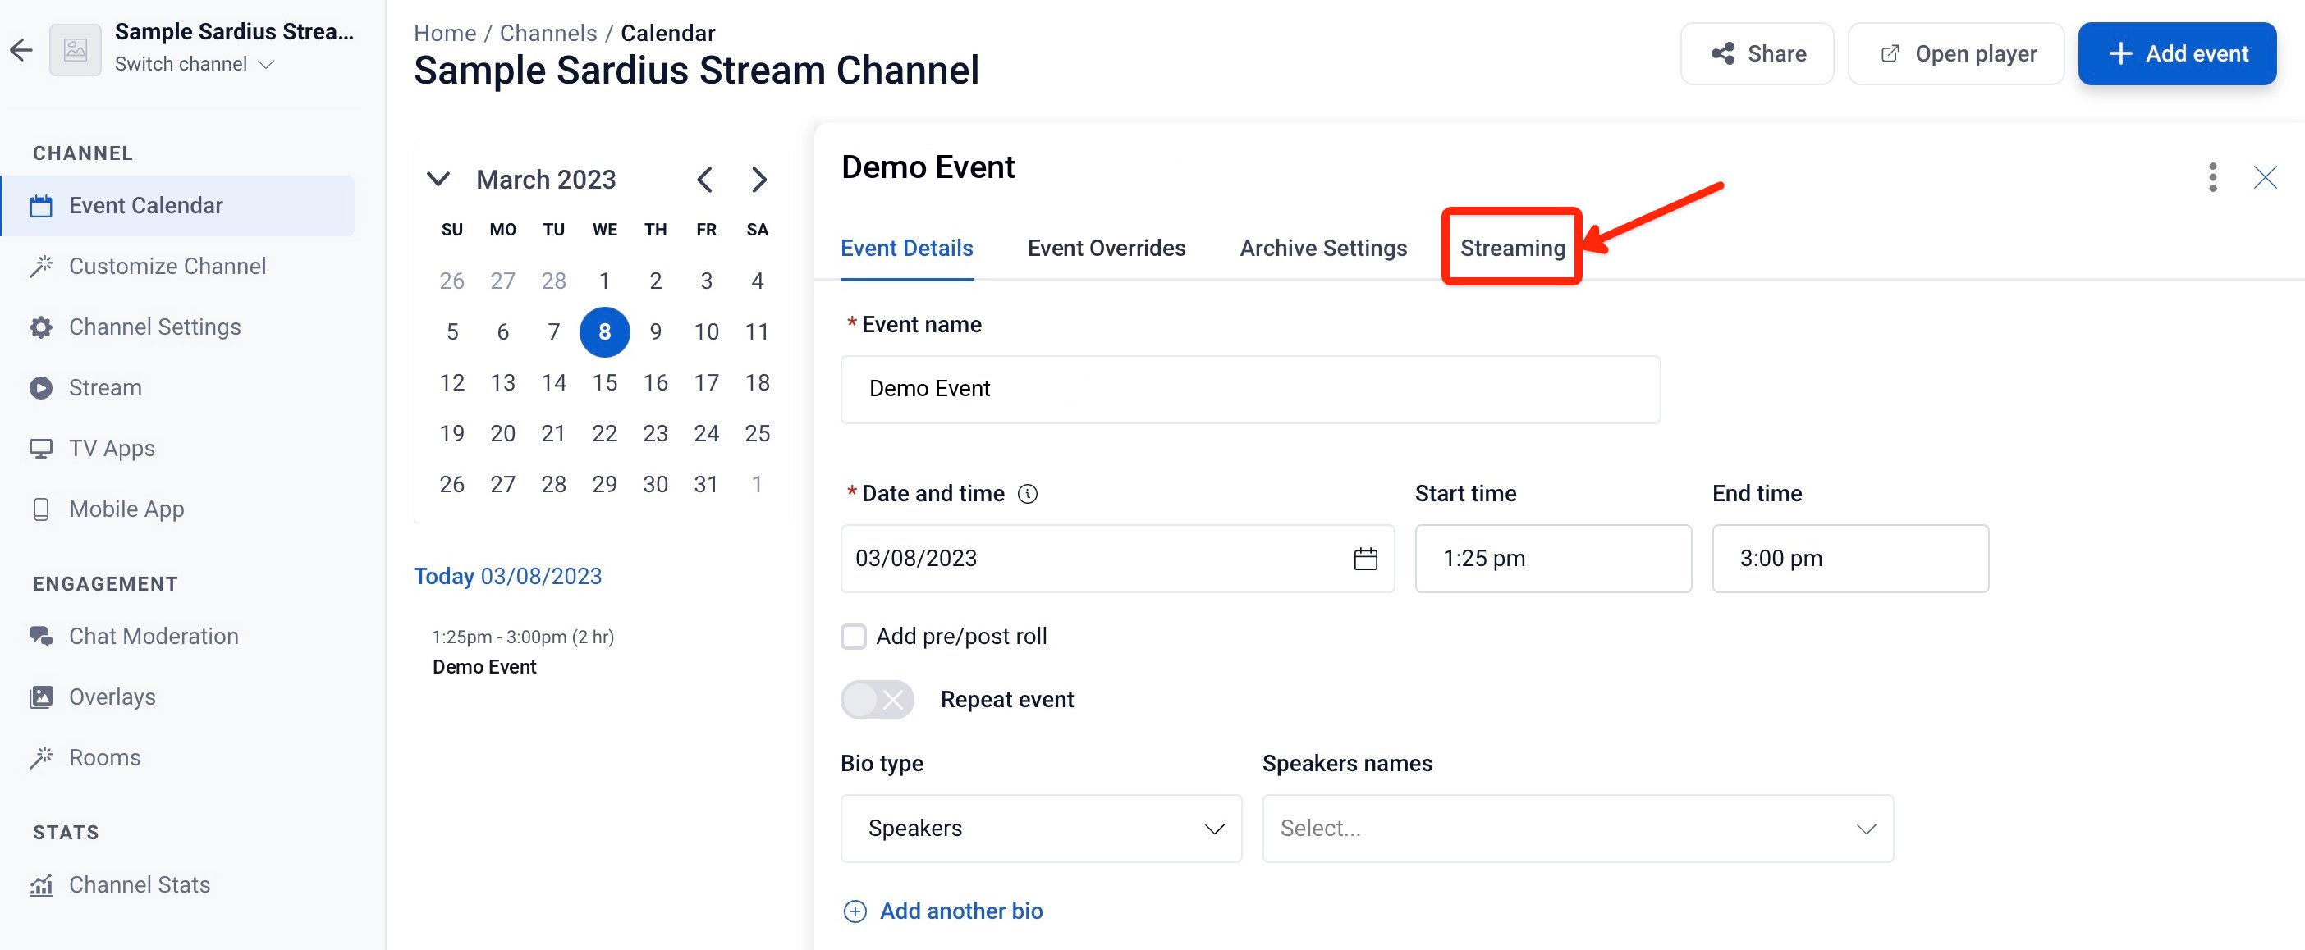Open the Switch channel dropdown
The width and height of the screenshot is (2305, 950).
point(195,65)
